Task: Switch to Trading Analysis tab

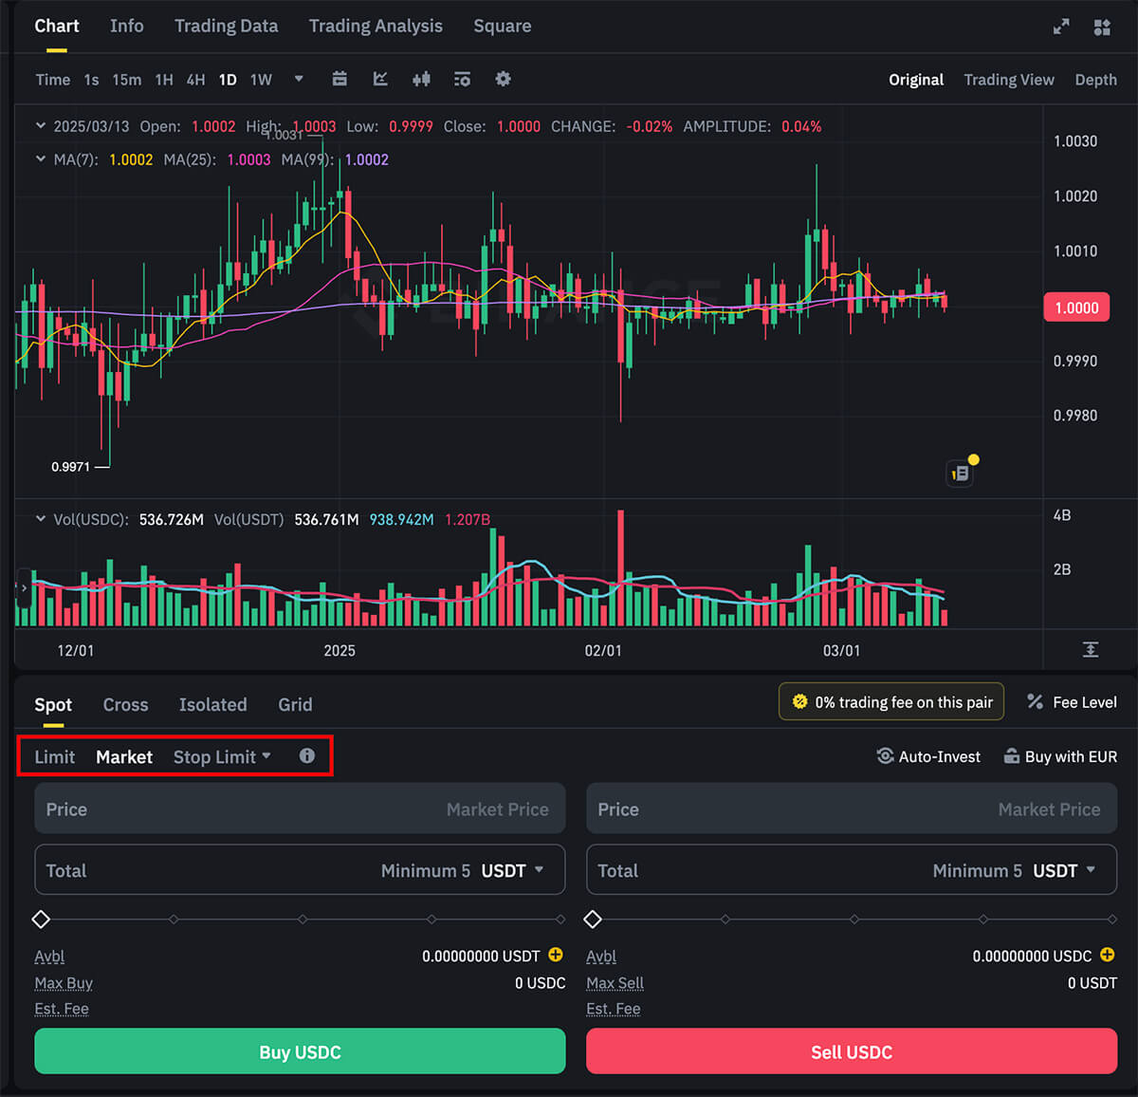Action: point(376,26)
